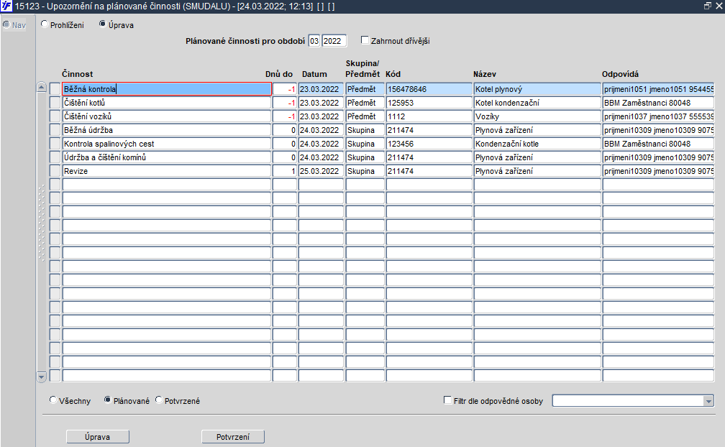Click code cell 1112
The height and width of the screenshot is (447, 725).
[x=429, y=116]
